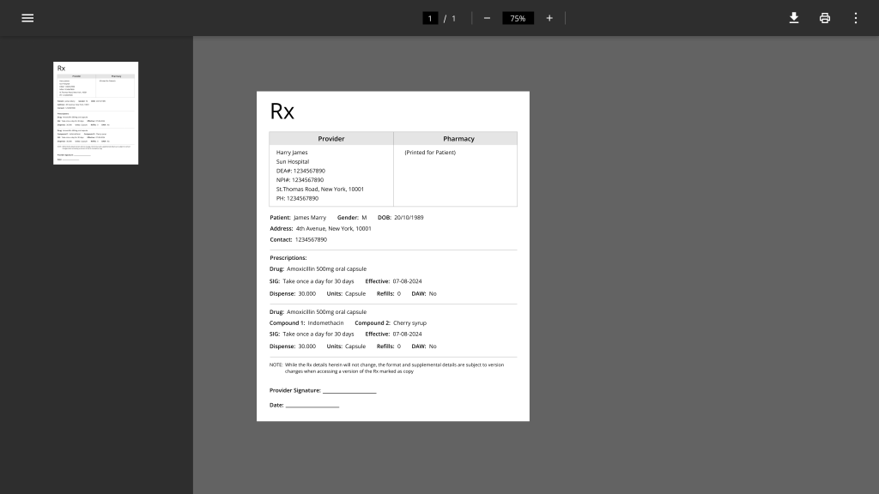The image size is (879, 494).
Task: Click the zoom in plus icon
Action: (549, 18)
